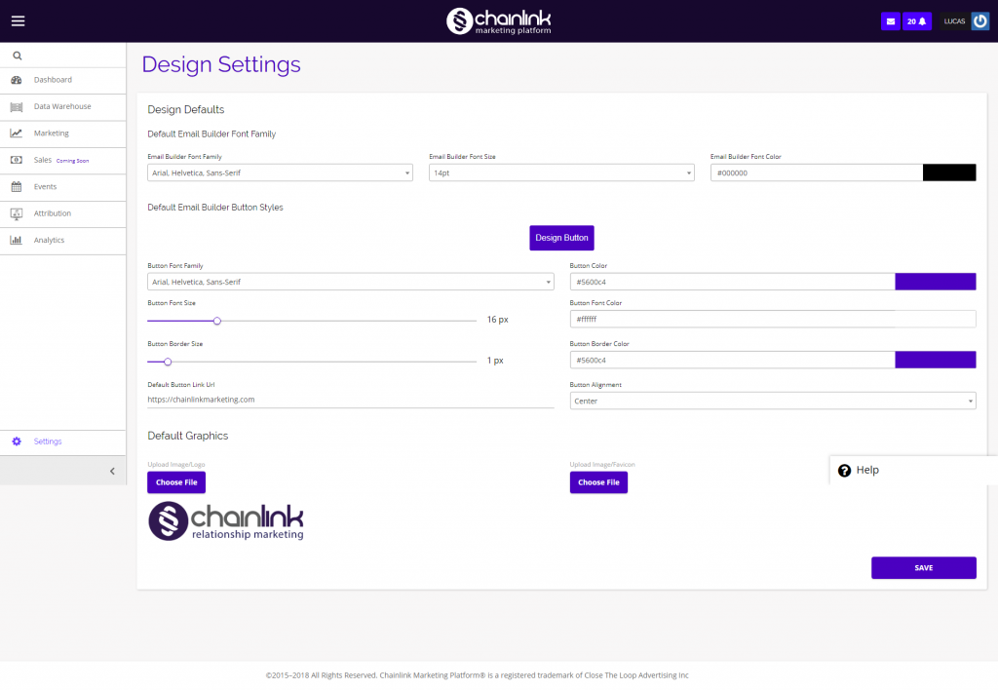Click the power logout icon

[982, 20]
